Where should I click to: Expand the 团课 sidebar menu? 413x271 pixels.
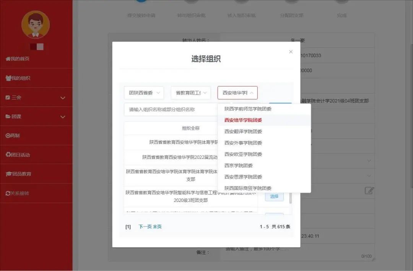click(36, 117)
